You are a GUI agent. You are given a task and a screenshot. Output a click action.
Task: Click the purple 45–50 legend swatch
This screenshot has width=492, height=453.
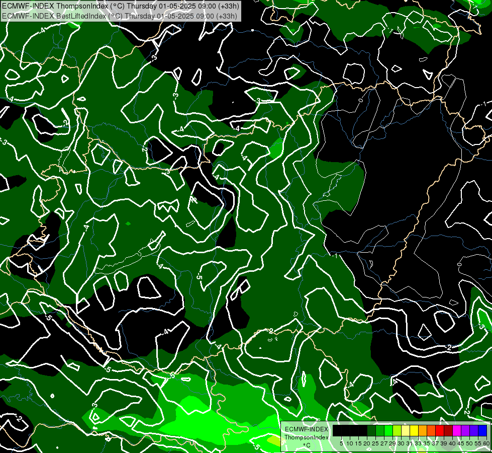[465, 430]
